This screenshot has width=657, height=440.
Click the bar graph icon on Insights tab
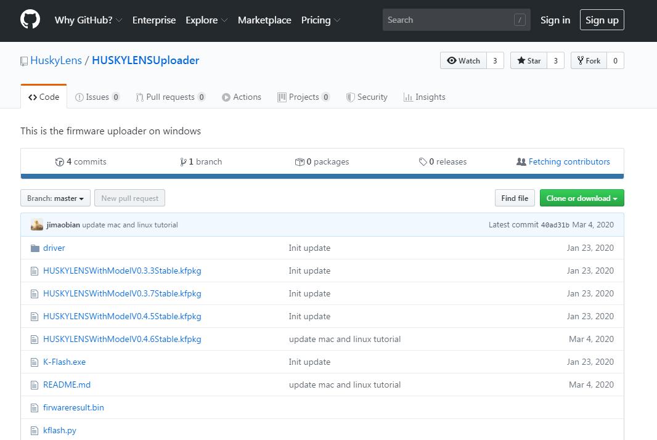tap(407, 97)
